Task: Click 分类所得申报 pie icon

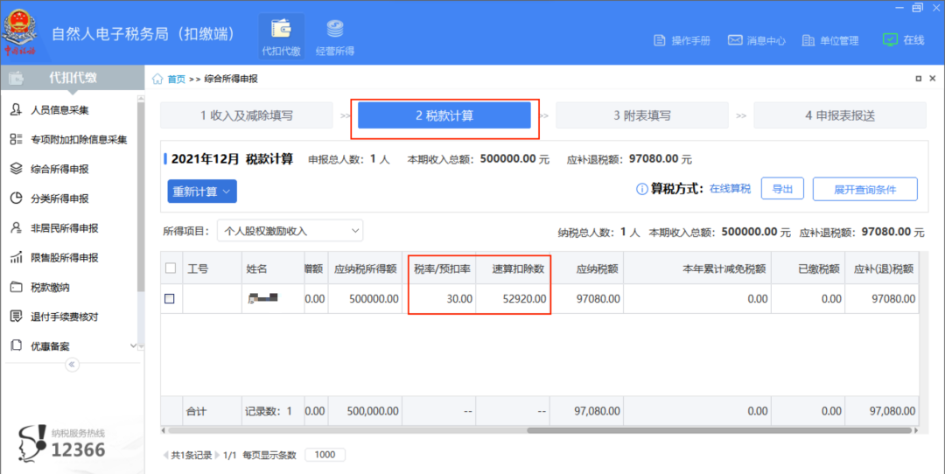Action: (x=17, y=199)
